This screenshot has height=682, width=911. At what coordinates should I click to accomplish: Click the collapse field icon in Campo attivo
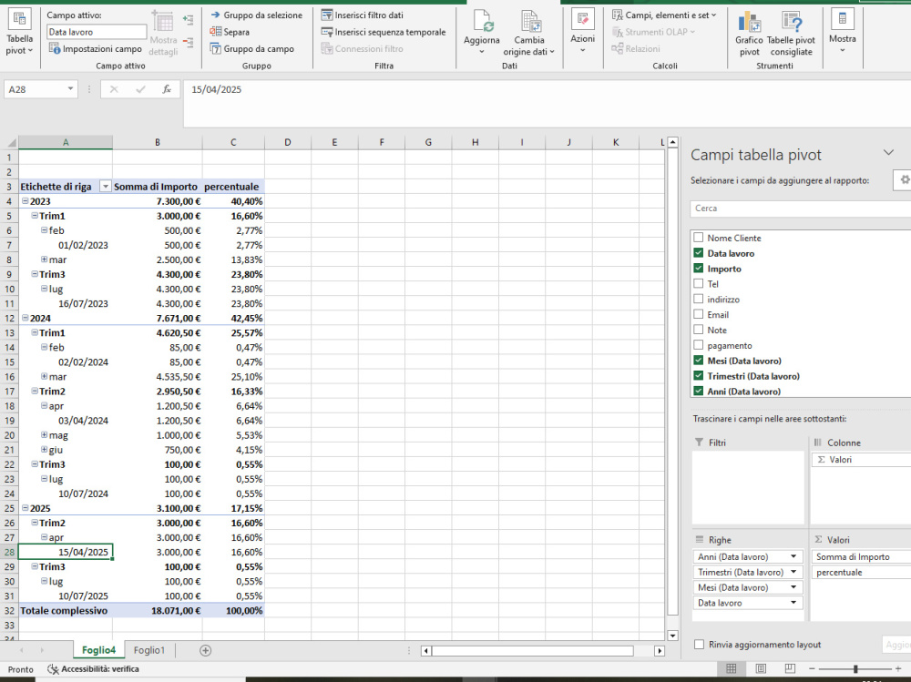188,42
